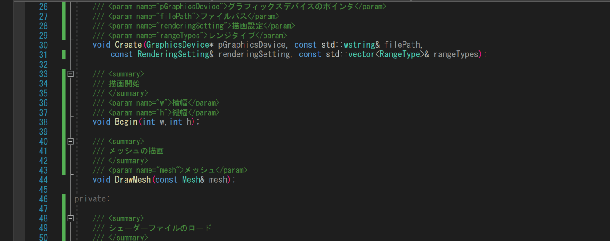Image resolution: width=610 pixels, height=241 pixels.
Task: Click line number 30
Action: coord(43,45)
